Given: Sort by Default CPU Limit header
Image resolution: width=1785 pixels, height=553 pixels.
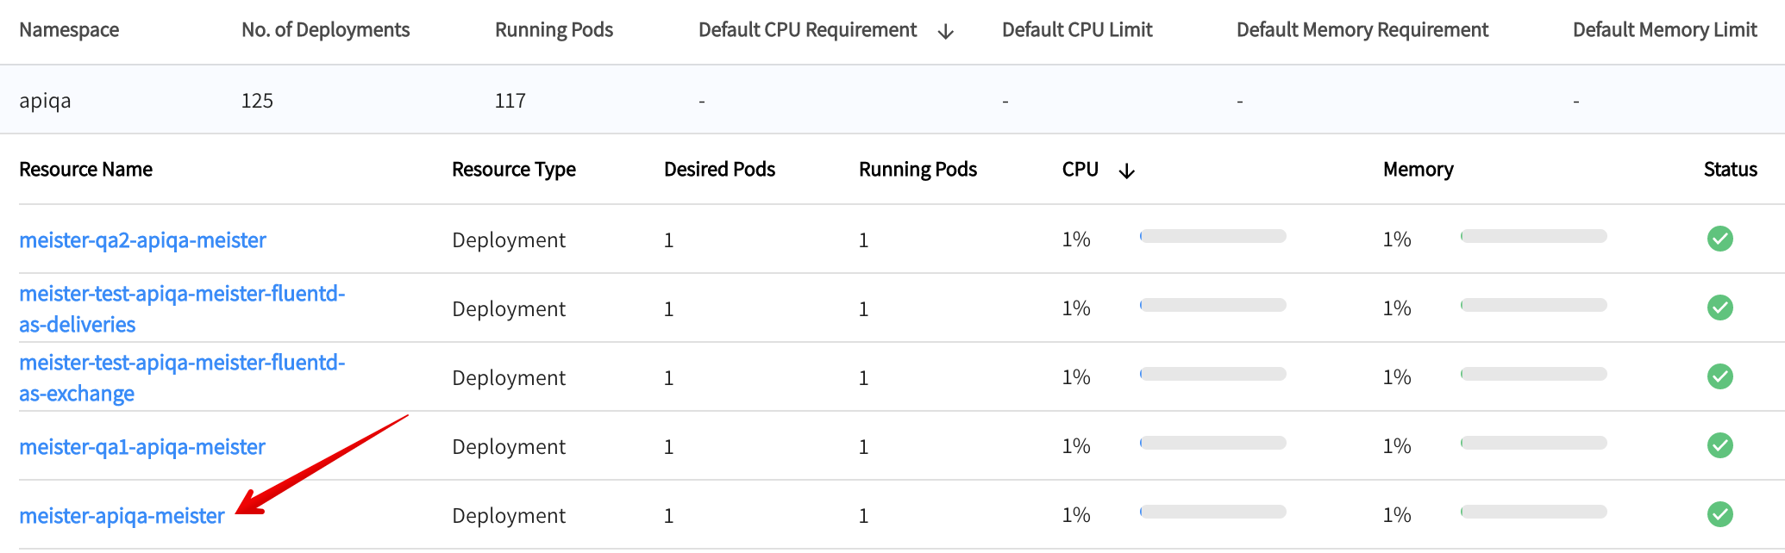Looking at the screenshot, I should pyautogui.click(x=1076, y=30).
